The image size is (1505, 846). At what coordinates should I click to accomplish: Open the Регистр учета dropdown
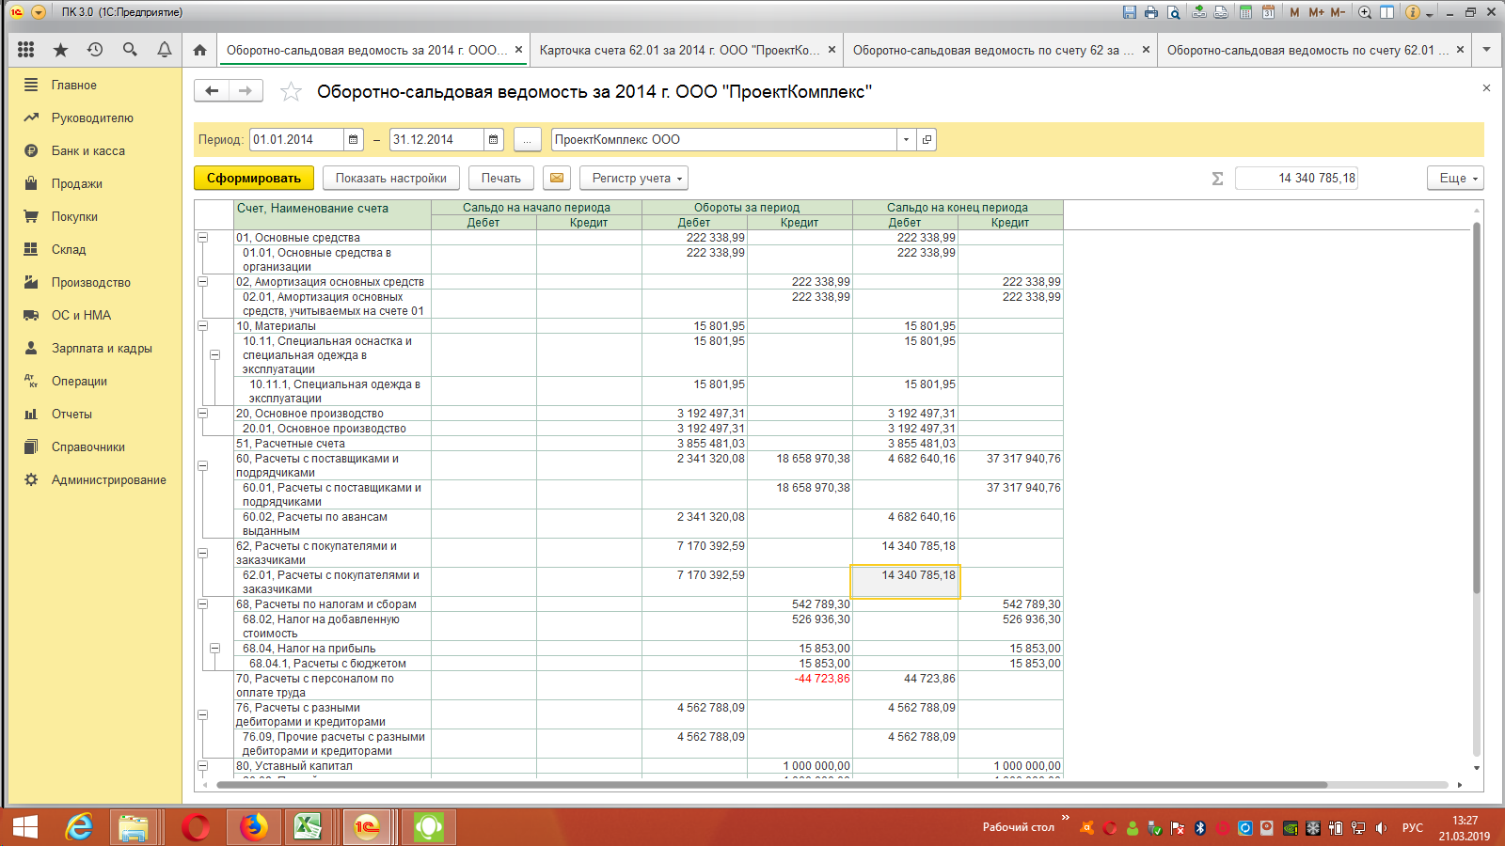[x=634, y=178]
